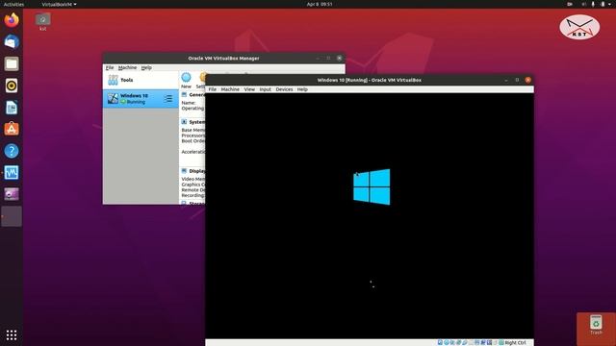The width and height of the screenshot is (616, 346).
Task: Open the Trash on desktop
Action: tap(596, 325)
